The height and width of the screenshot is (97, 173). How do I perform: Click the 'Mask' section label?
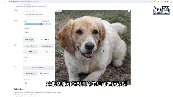point(15,67)
